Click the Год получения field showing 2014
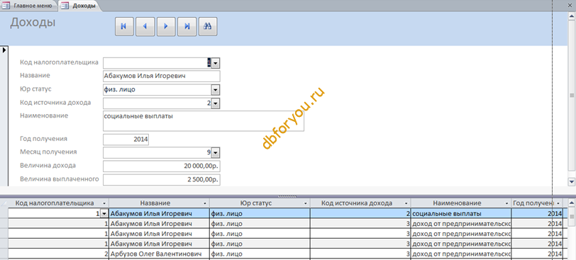Screen dimensions: 576x260 click(126, 140)
